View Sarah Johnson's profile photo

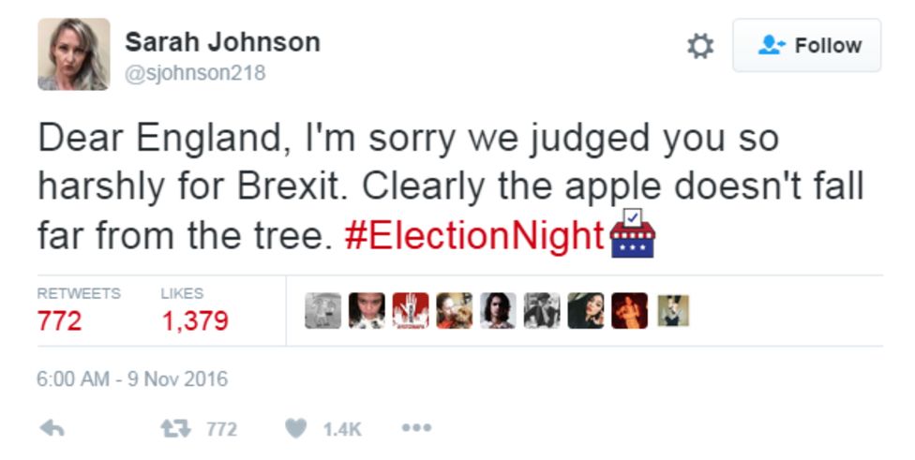[x=73, y=54]
